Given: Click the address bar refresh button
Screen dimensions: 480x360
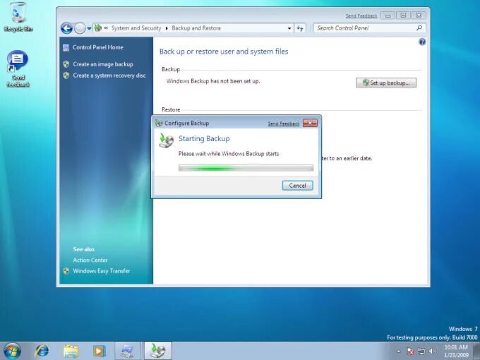Looking at the screenshot, I should point(300,28).
